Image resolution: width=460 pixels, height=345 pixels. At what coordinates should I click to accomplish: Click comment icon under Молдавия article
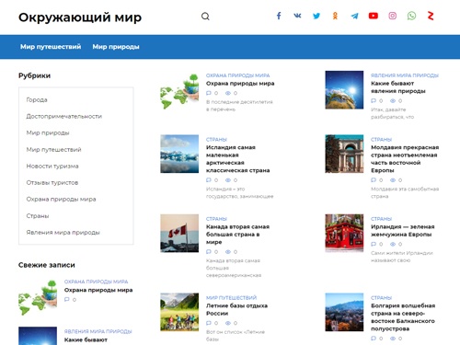pos(374,180)
